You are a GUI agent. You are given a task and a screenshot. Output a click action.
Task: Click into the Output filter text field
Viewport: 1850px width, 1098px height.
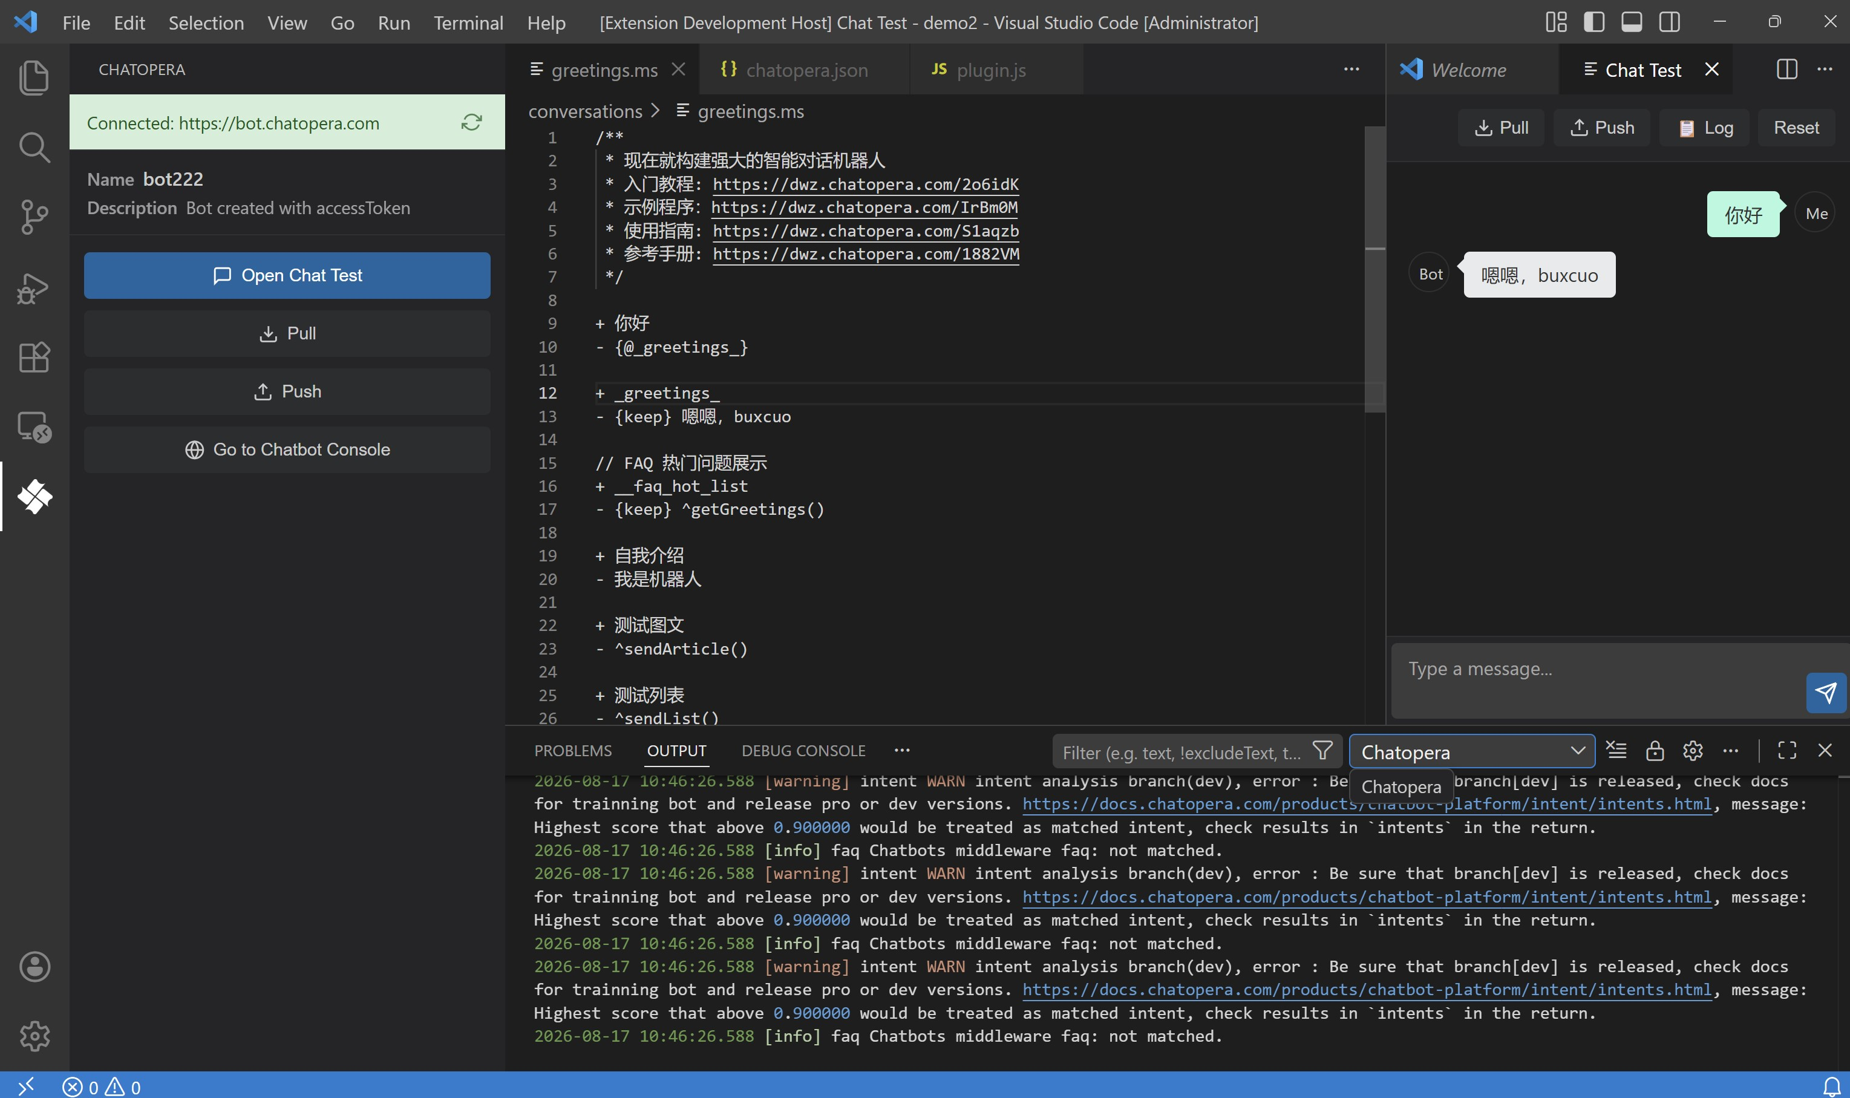(1182, 752)
